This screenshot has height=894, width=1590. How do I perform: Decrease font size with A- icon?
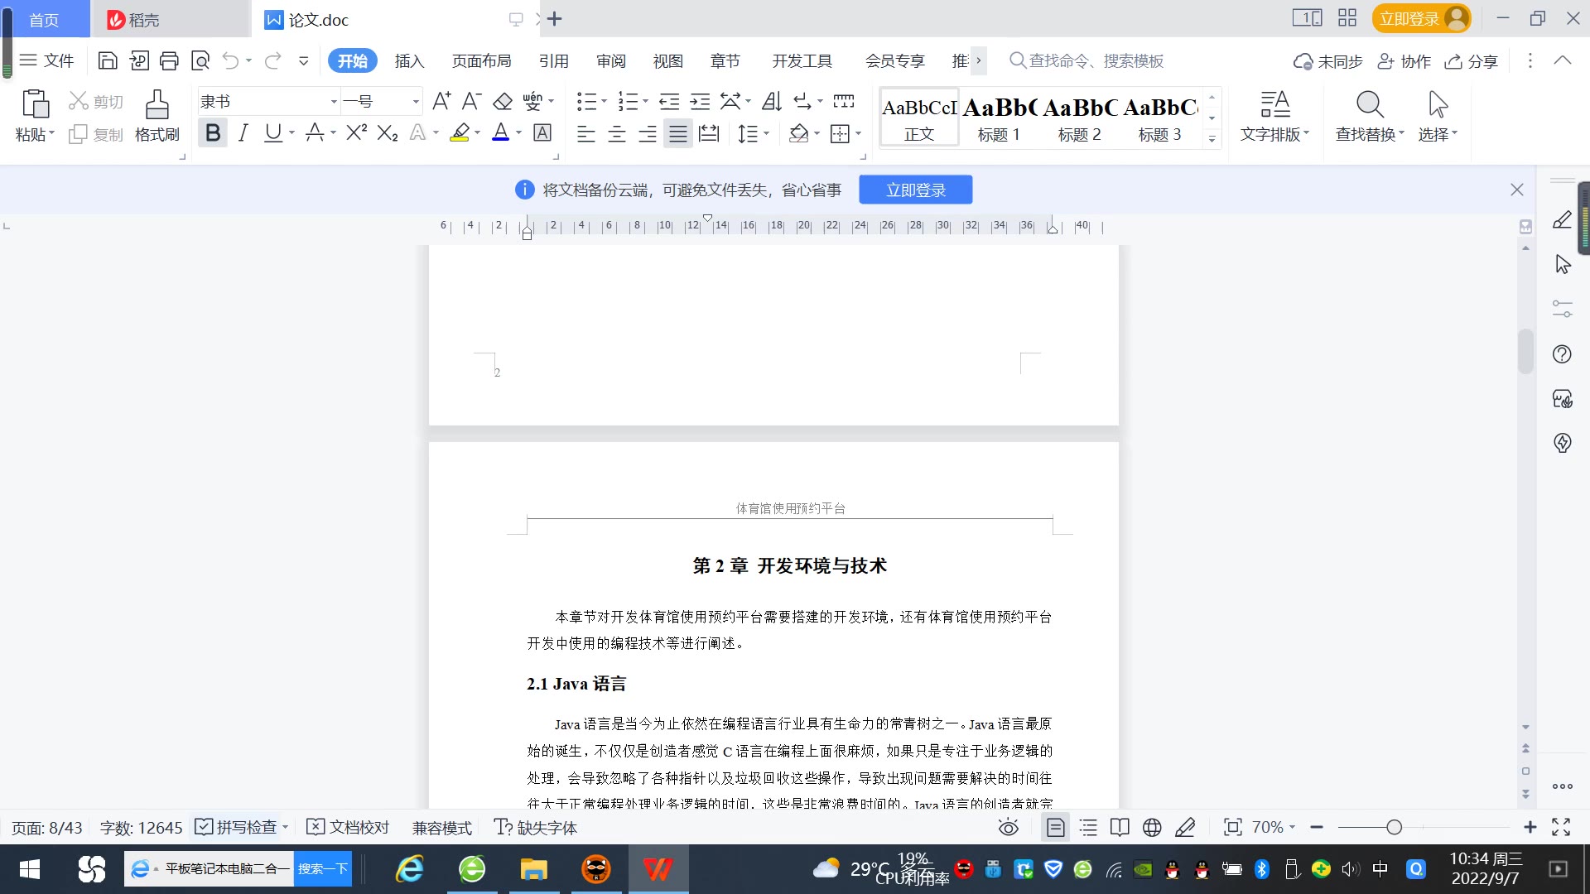pos(471,101)
